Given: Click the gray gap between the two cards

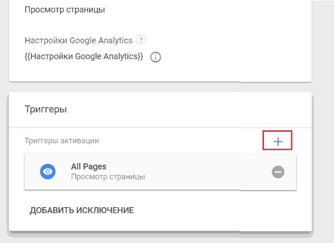Looking at the screenshot, I should click(x=160, y=87).
